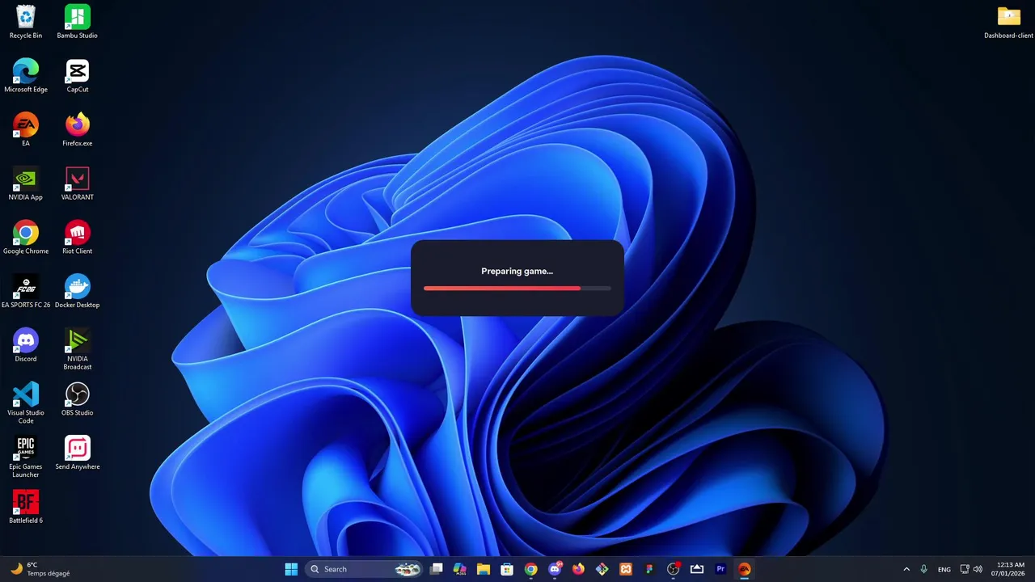Open the Recycle Bin desktop icon
Image resolution: width=1035 pixels, height=582 pixels.
[x=26, y=22]
